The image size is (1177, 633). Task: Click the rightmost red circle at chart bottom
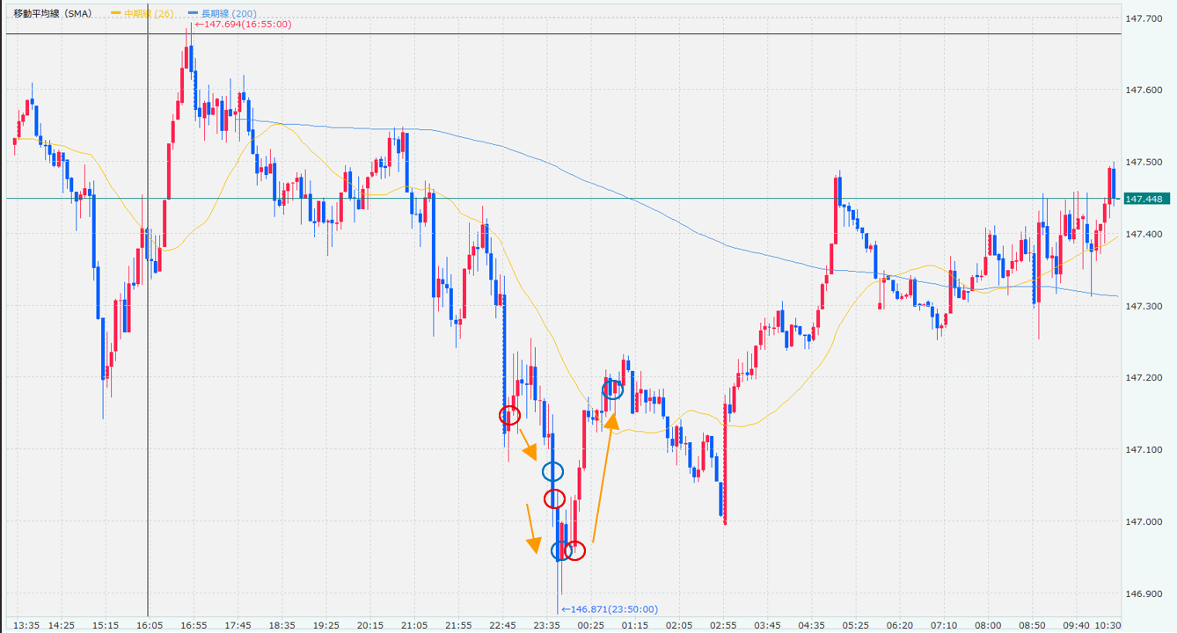574,550
